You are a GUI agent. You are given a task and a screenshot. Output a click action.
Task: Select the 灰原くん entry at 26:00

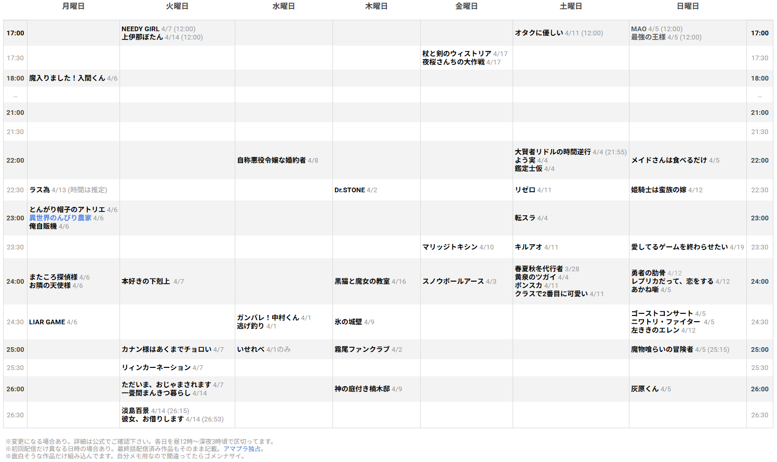click(645, 389)
